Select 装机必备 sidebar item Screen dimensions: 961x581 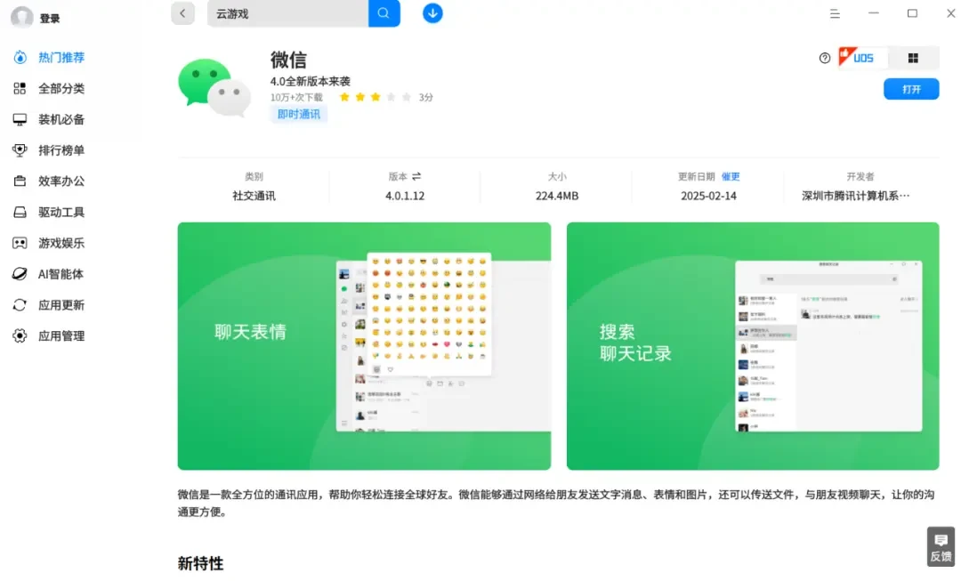[x=49, y=119]
